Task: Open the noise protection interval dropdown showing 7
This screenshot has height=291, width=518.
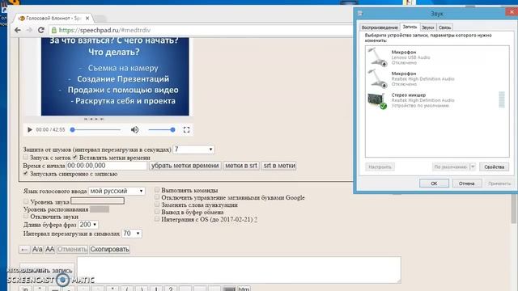Action: 193,150
